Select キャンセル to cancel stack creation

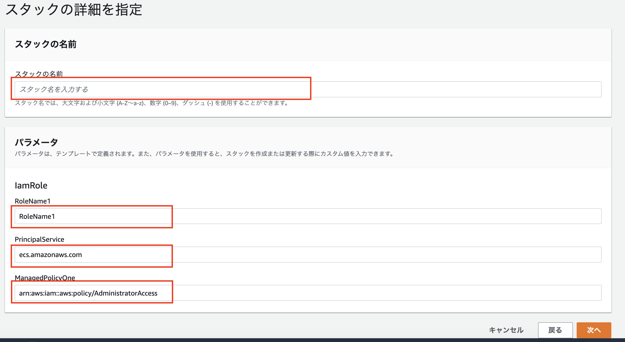pos(506,330)
